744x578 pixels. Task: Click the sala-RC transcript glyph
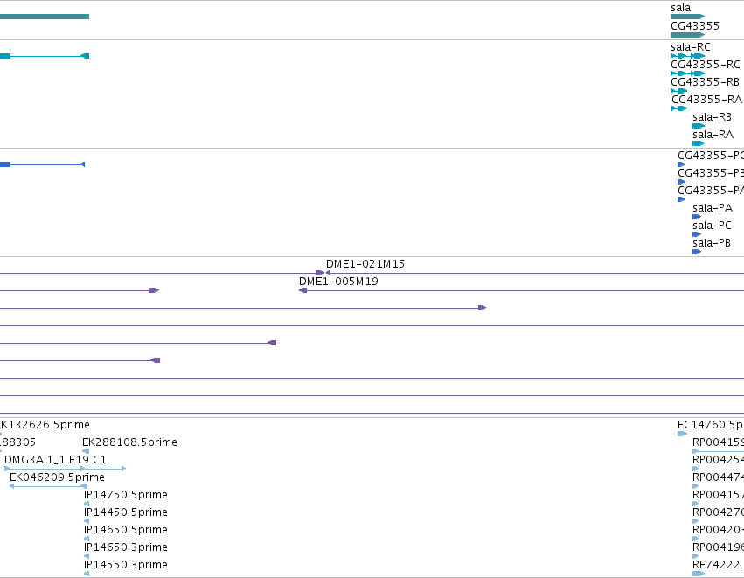tap(687, 56)
